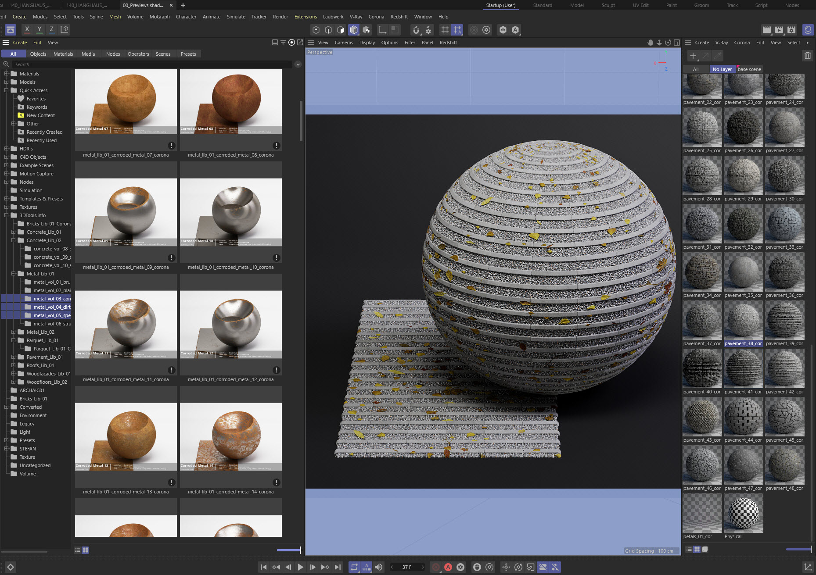Select the Recently Used item
Screen dimensions: 816x575
tap(42, 140)
